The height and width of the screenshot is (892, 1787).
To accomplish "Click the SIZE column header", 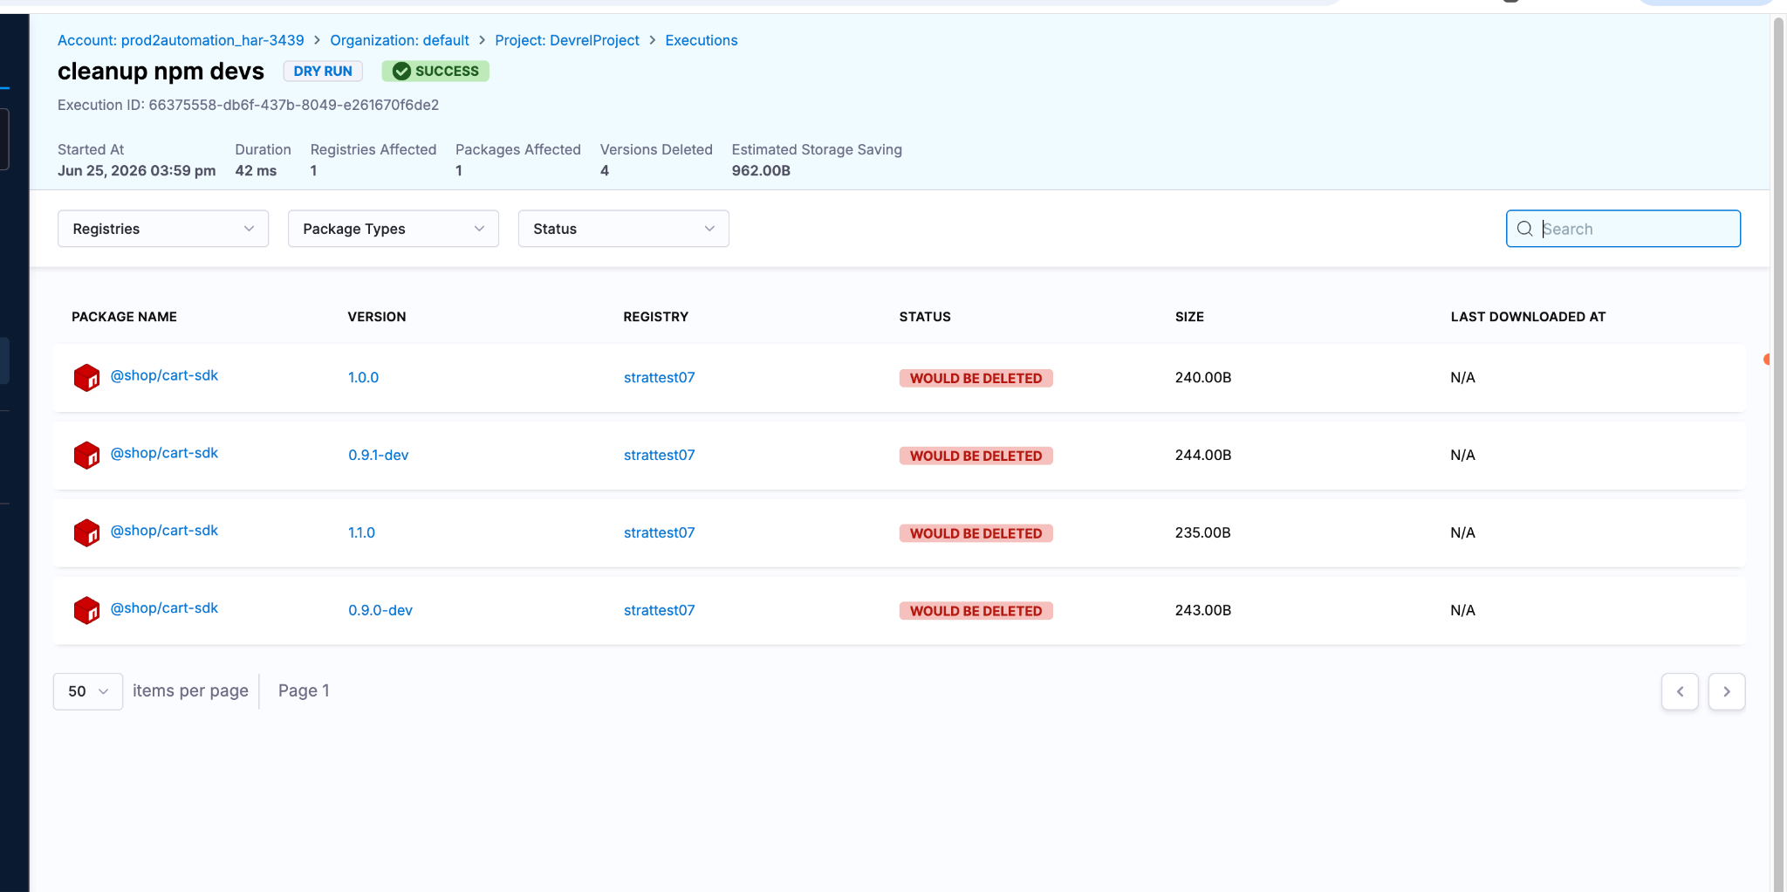I will click(1189, 317).
